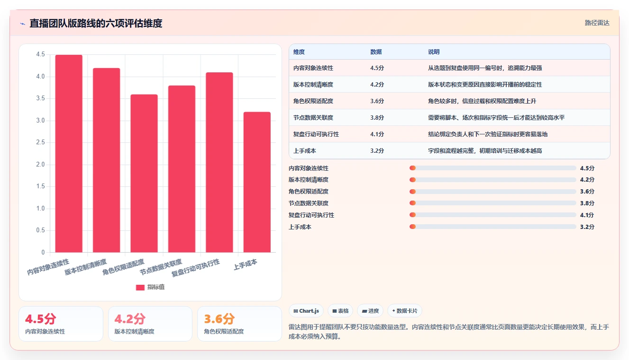The height and width of the screenshot is (360, 629).
Task: Click the 说明 column header
Action: (434, 52)
